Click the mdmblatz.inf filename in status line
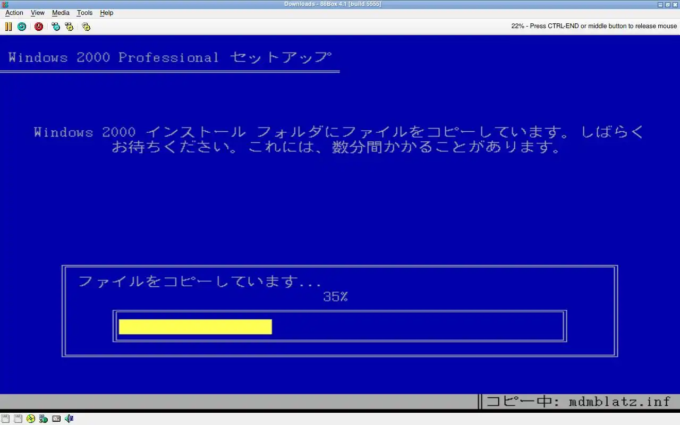Image resolution: width=680 pixels, height=425 pixels. click(x=619, y=402)
